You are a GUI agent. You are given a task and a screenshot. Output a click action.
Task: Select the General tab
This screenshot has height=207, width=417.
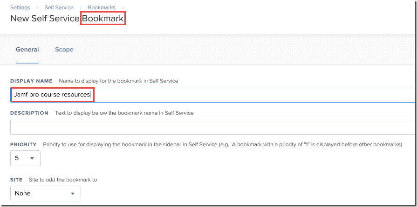(x=27, y=50)
